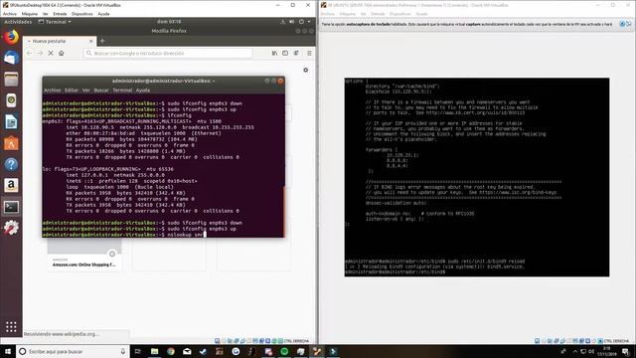This screenshot has width=636, height=358.
Task: Open Mail app from the Windows taskbar
Action: [x=187, y=351]
